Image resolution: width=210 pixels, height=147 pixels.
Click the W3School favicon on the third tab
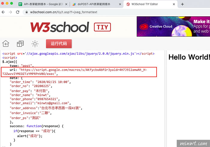128,4
